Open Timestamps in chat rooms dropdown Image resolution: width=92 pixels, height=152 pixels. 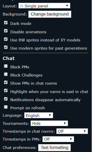72,131
